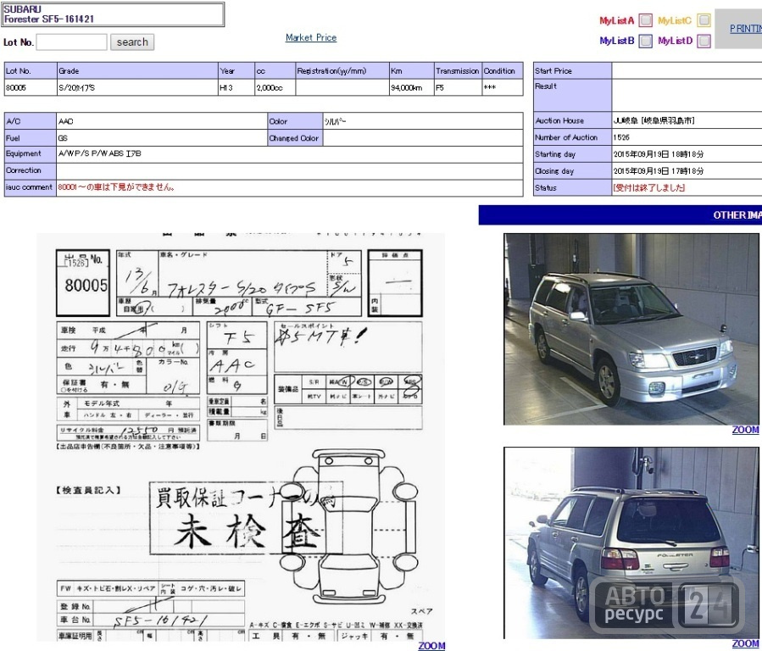Screen dimensions: 762x651
Task: Tick the MyListA checkbox
Action: [645, 20]
